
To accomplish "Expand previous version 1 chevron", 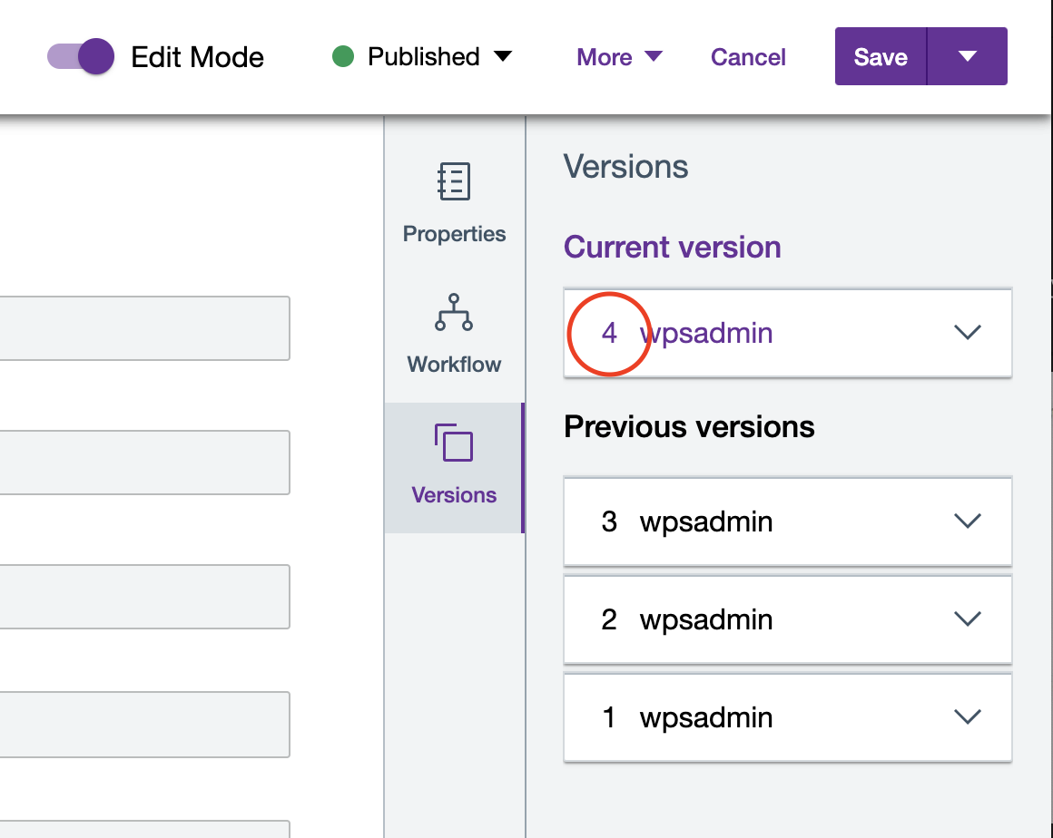I will [x=968, y=717].
